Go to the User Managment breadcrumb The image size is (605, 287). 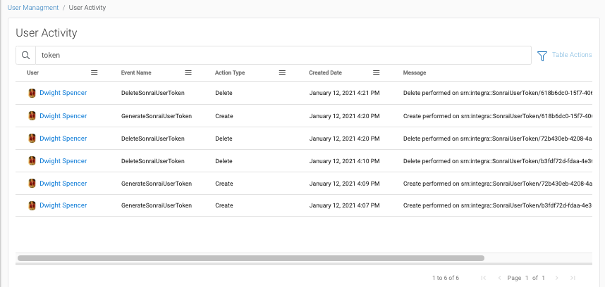pos(34,8)
